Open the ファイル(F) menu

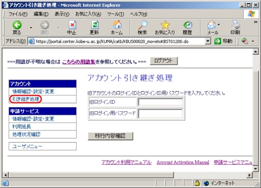[x=18, y=14]
